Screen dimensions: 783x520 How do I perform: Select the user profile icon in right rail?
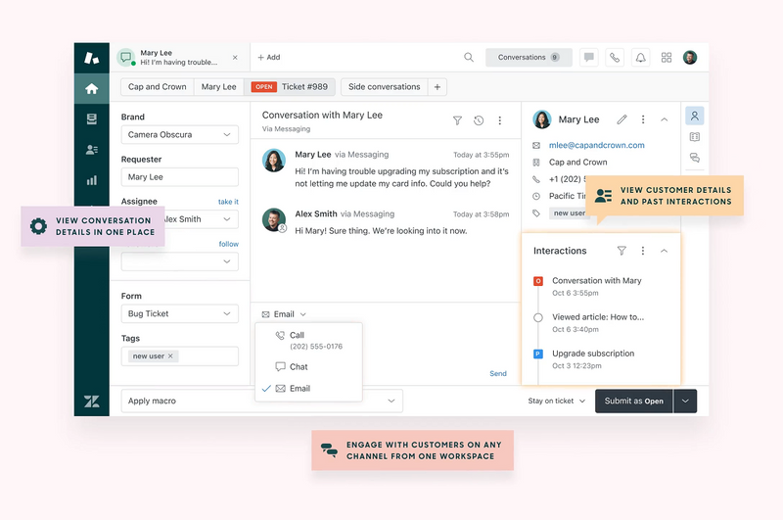(695, 116)
